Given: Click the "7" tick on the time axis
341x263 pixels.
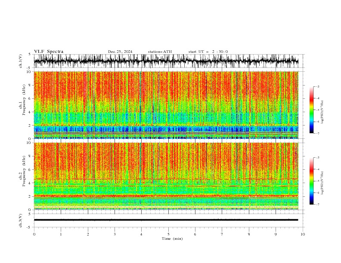Looking at the screenshot, I should 222,234.
